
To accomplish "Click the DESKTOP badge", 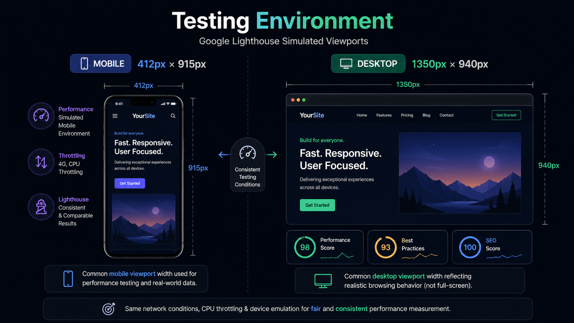I will click(x=368, y=64).
